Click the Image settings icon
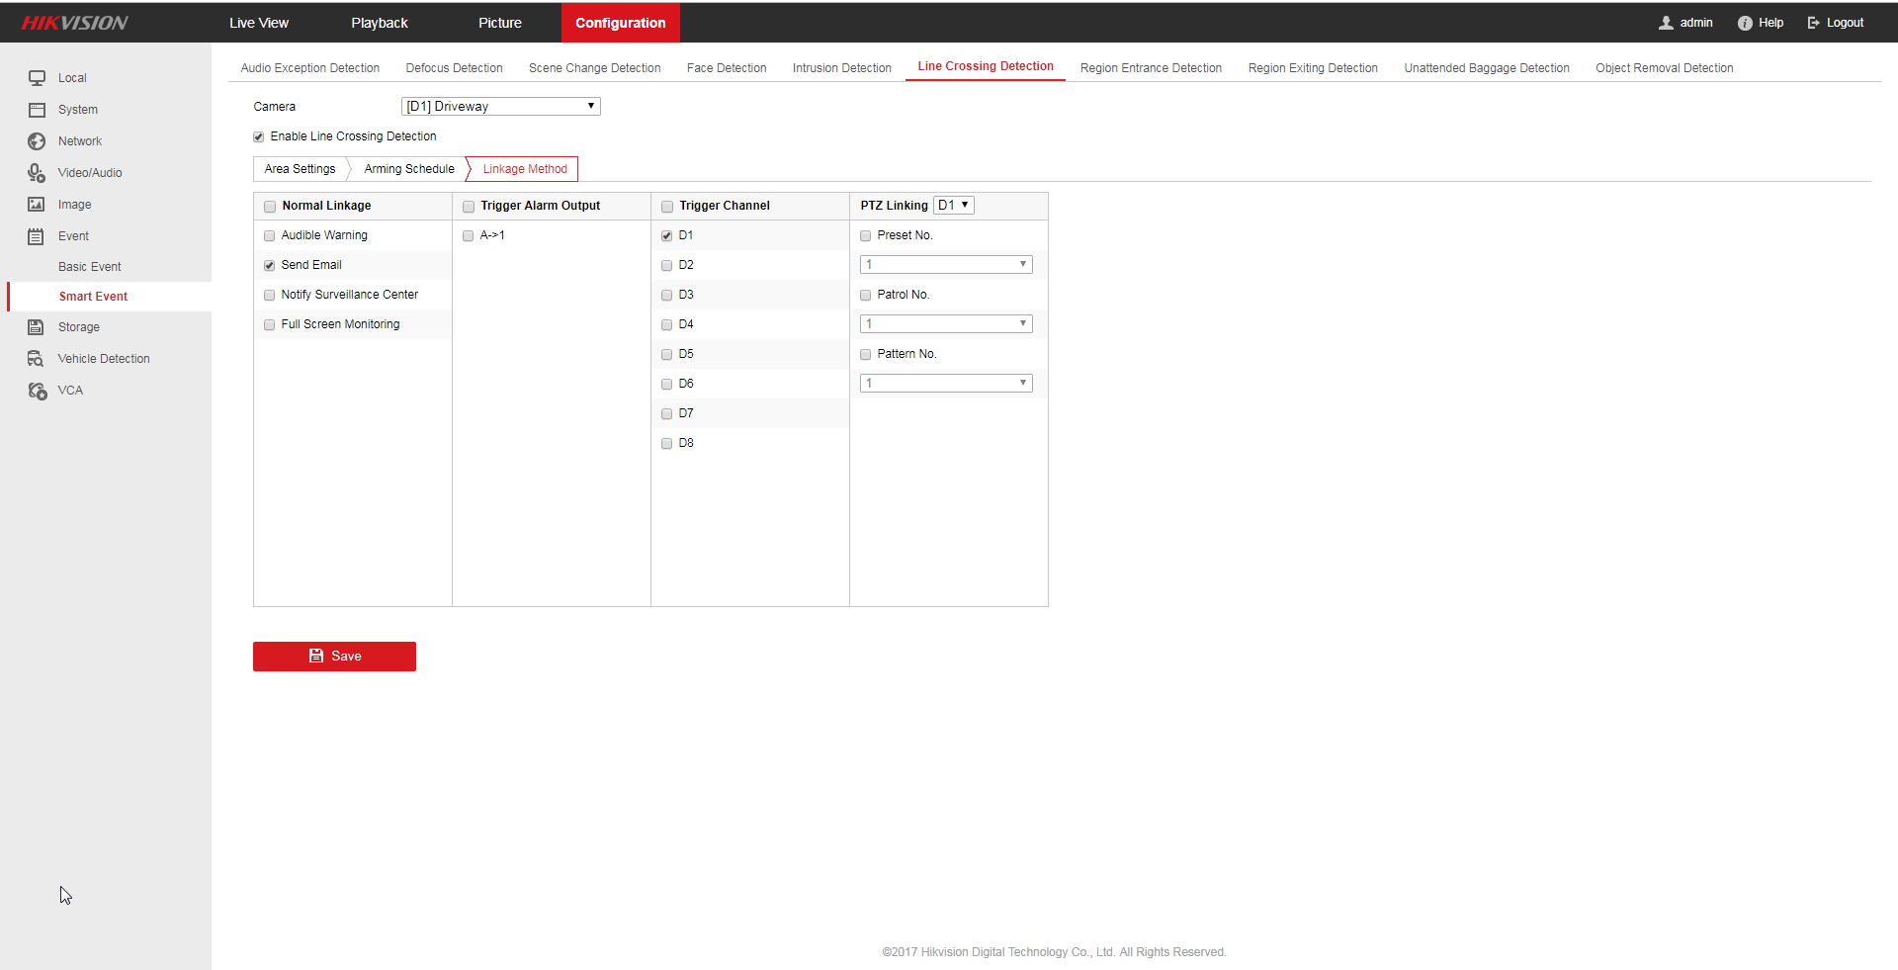 pos(37,205)
